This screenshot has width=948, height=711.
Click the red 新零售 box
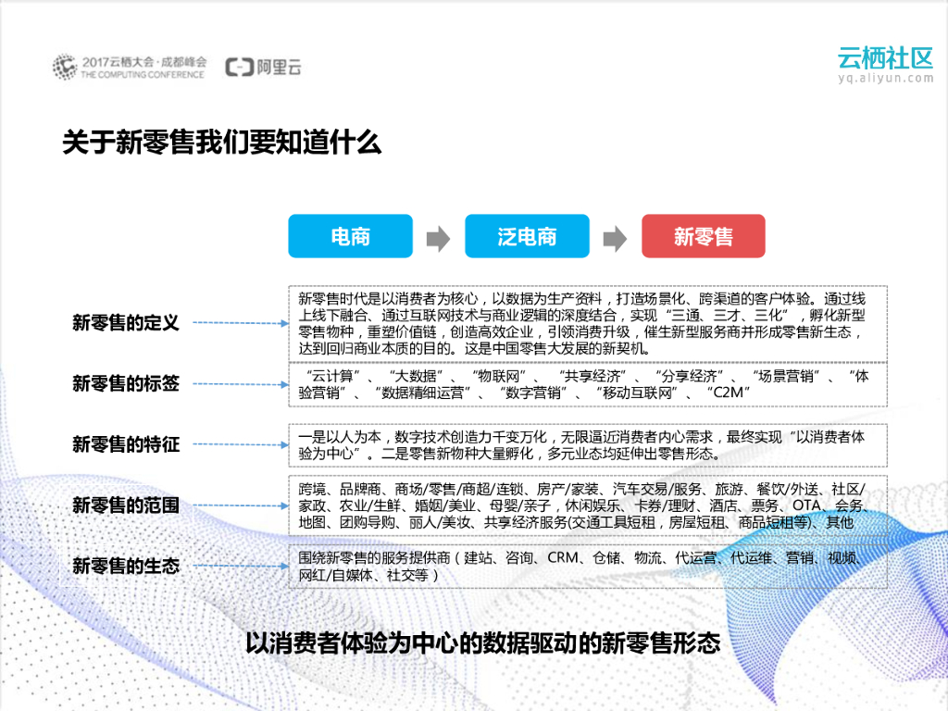704,236
